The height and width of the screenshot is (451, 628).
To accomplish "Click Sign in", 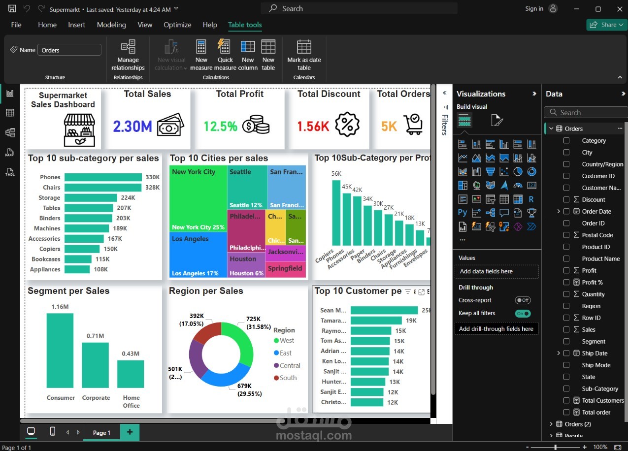I will [x=534, y=9].
